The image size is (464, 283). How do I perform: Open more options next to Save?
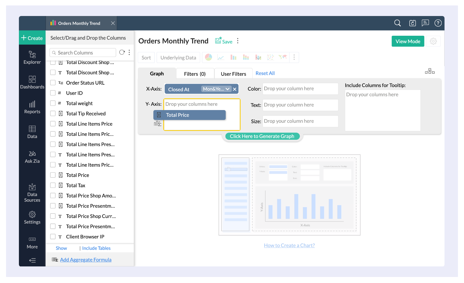[x=238, y=41]
